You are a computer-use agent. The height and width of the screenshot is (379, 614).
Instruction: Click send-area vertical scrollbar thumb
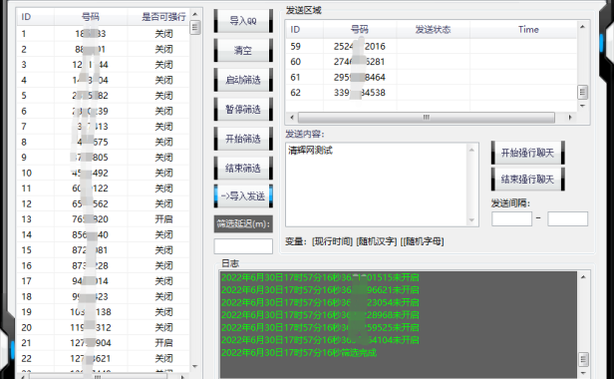pyautogui.click(x=582, y=93)
